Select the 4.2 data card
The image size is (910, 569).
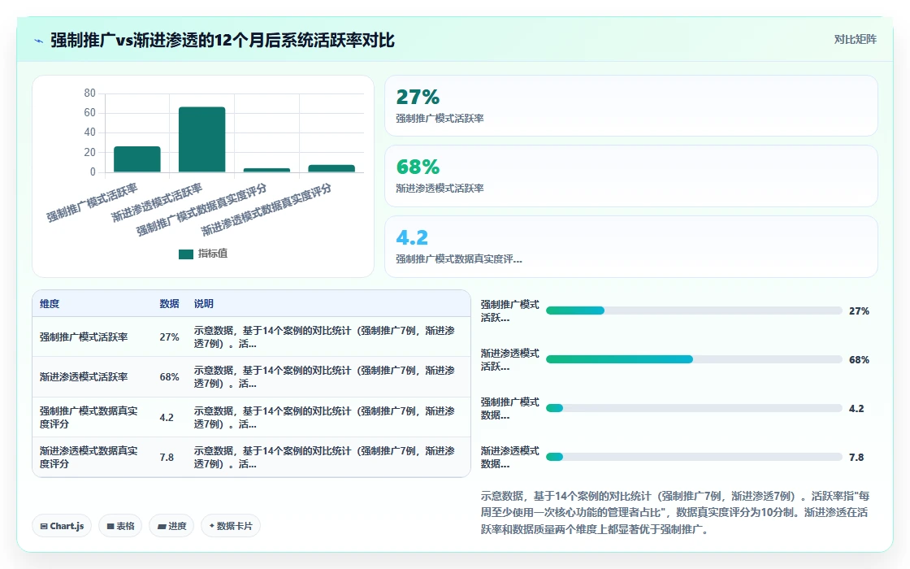[x=630, y=247]
